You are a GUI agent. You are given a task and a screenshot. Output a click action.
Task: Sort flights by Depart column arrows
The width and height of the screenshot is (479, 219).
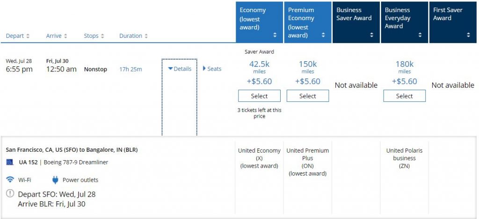point(28,36)
